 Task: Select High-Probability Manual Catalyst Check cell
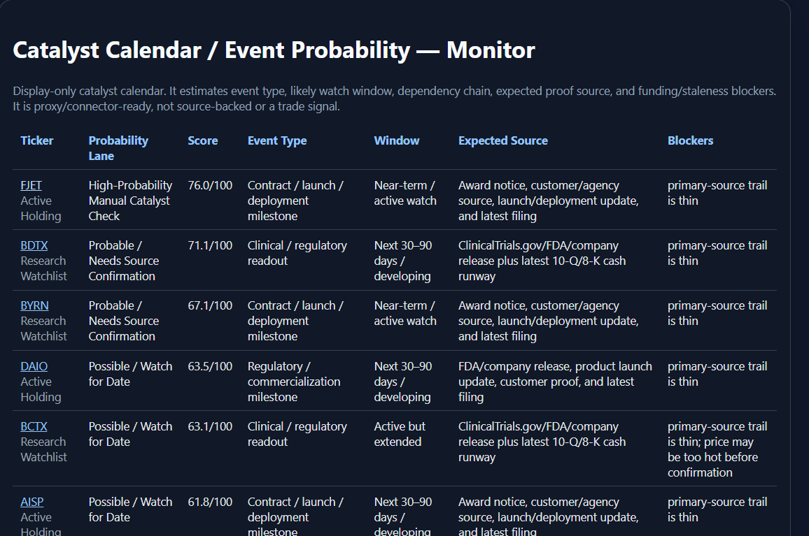[x=131, y=201]
